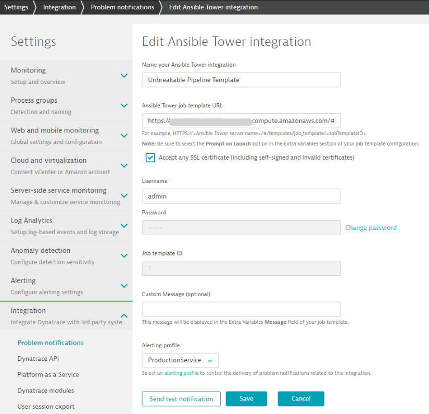429x414 pixels.
Task: Expand Server-side service monitoring section
Action: 124,196
